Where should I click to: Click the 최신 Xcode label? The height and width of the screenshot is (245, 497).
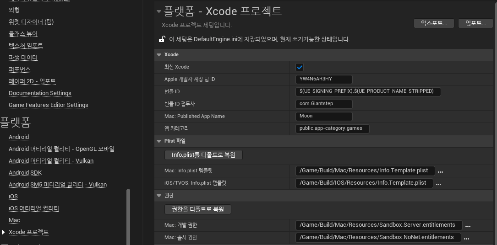[x=176, y=67]
